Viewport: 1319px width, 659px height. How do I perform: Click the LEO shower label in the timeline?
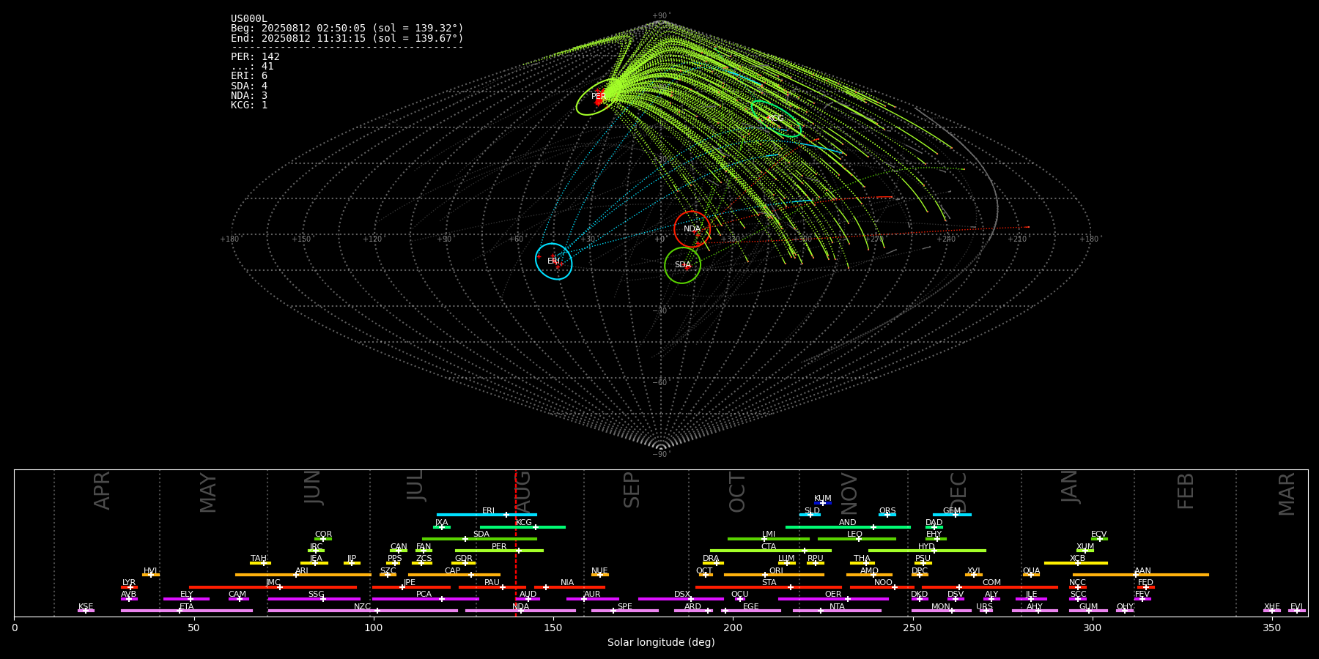click(x=855, y=535)
